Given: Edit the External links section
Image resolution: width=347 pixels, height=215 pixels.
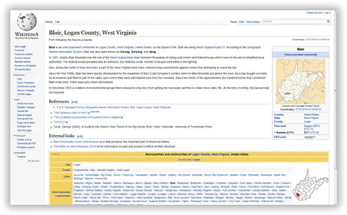Looking at the screenshot, I should (80, 136).
